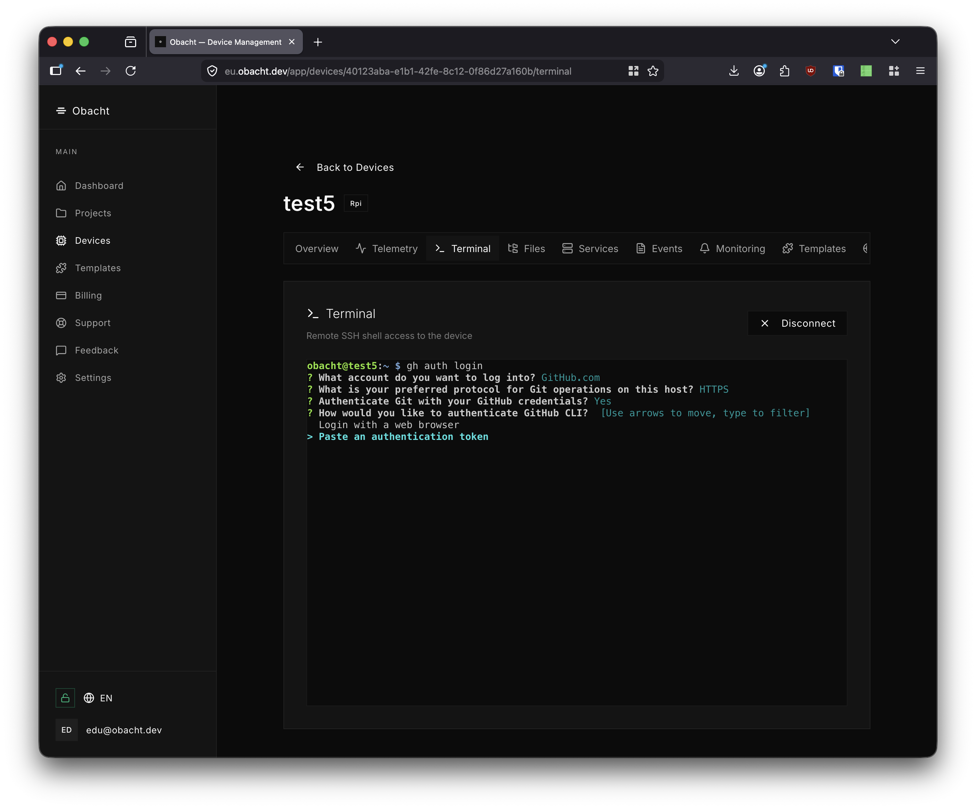
Task: Open the QR code grid icon in address bar
Action: click(x=633, y=71)
